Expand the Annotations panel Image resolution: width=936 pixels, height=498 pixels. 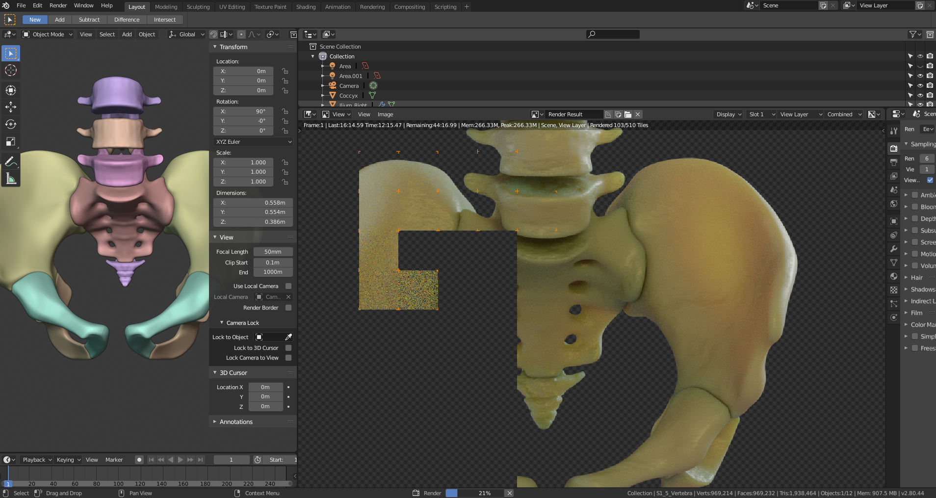[215, 421]
